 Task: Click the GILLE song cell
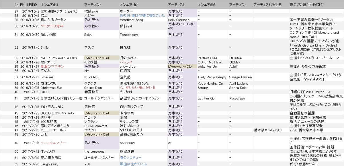click(45, 92)
